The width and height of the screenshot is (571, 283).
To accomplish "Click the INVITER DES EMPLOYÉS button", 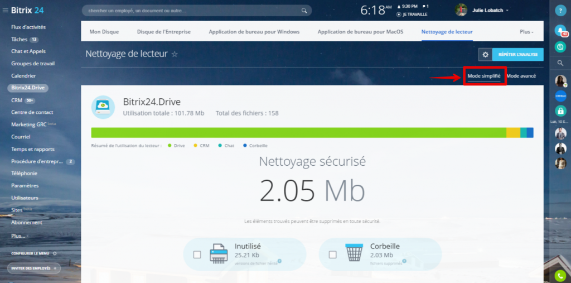I will point(34,268).
